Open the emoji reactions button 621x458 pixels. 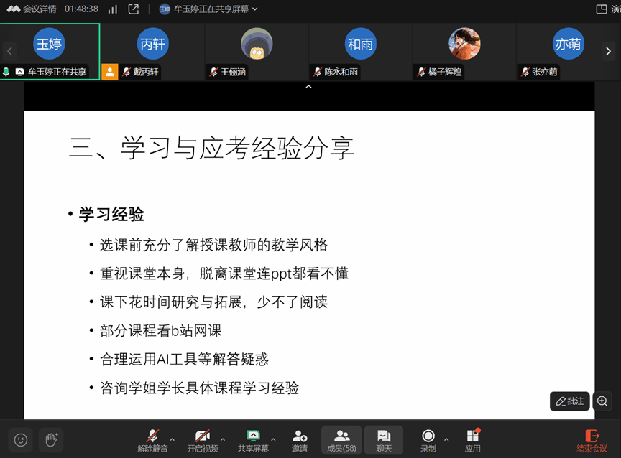pos(21,440)
